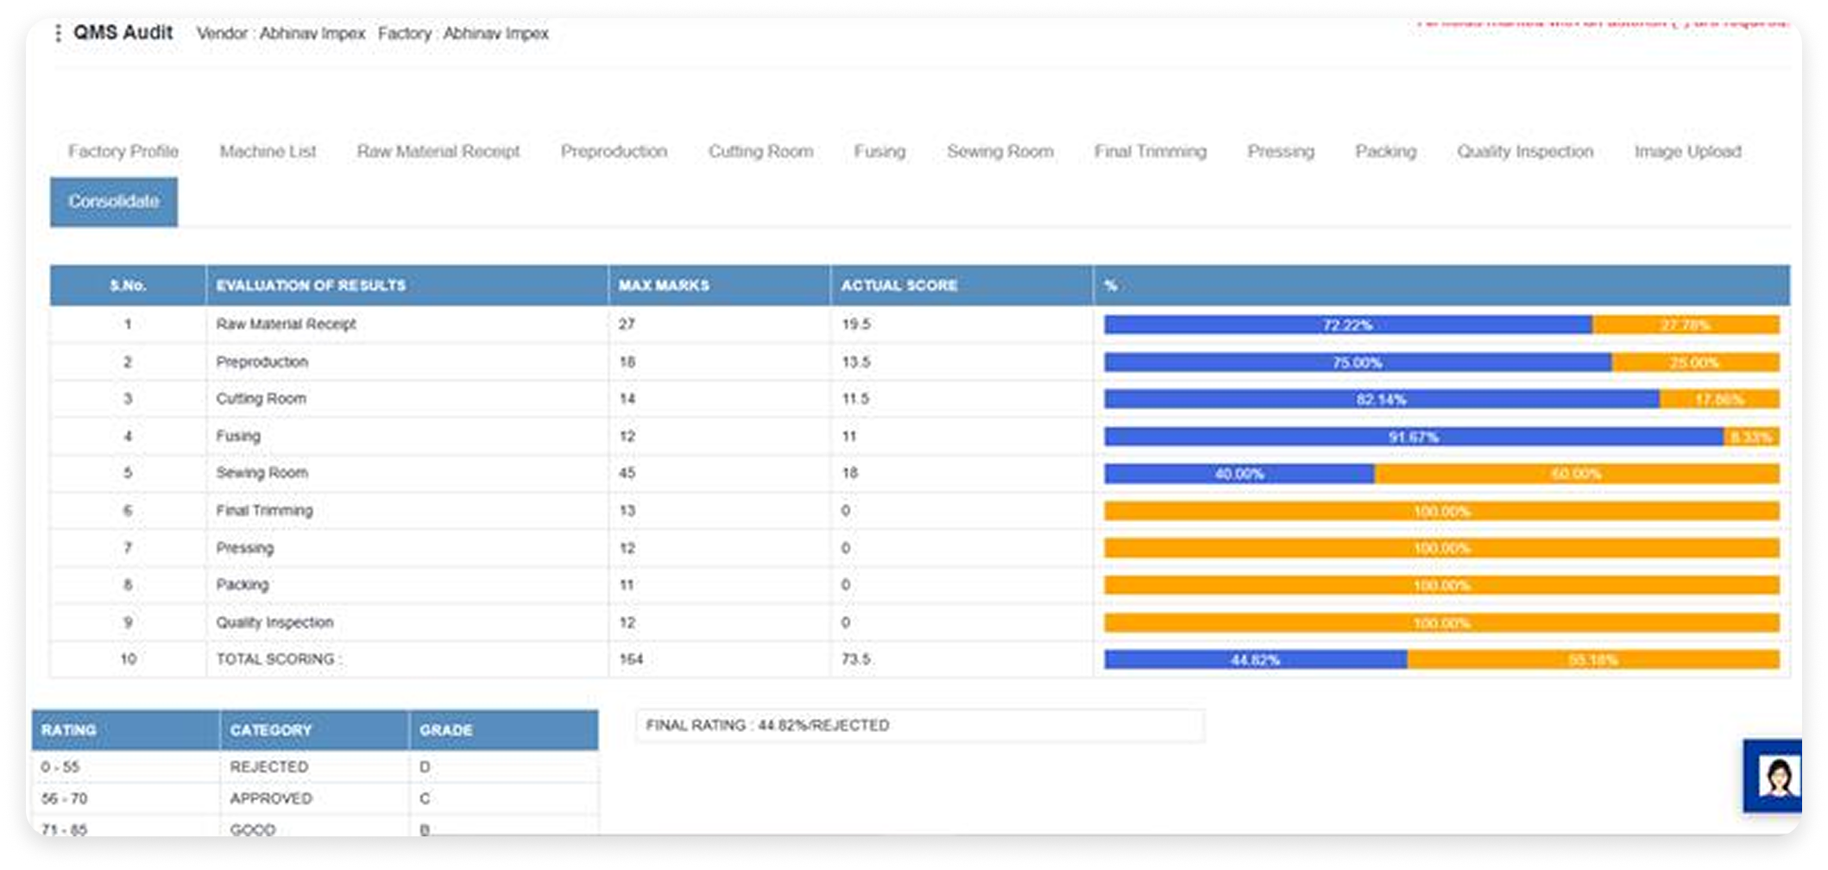Click the Actual Score column header

(898, 286)
